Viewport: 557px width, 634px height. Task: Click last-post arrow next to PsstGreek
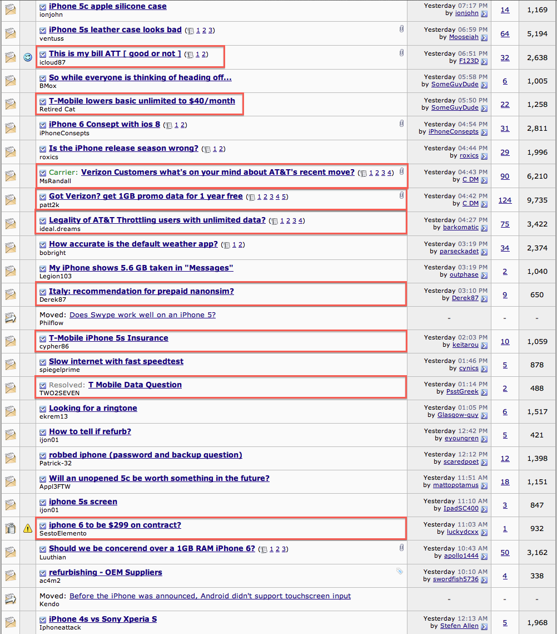pos(484,392)
